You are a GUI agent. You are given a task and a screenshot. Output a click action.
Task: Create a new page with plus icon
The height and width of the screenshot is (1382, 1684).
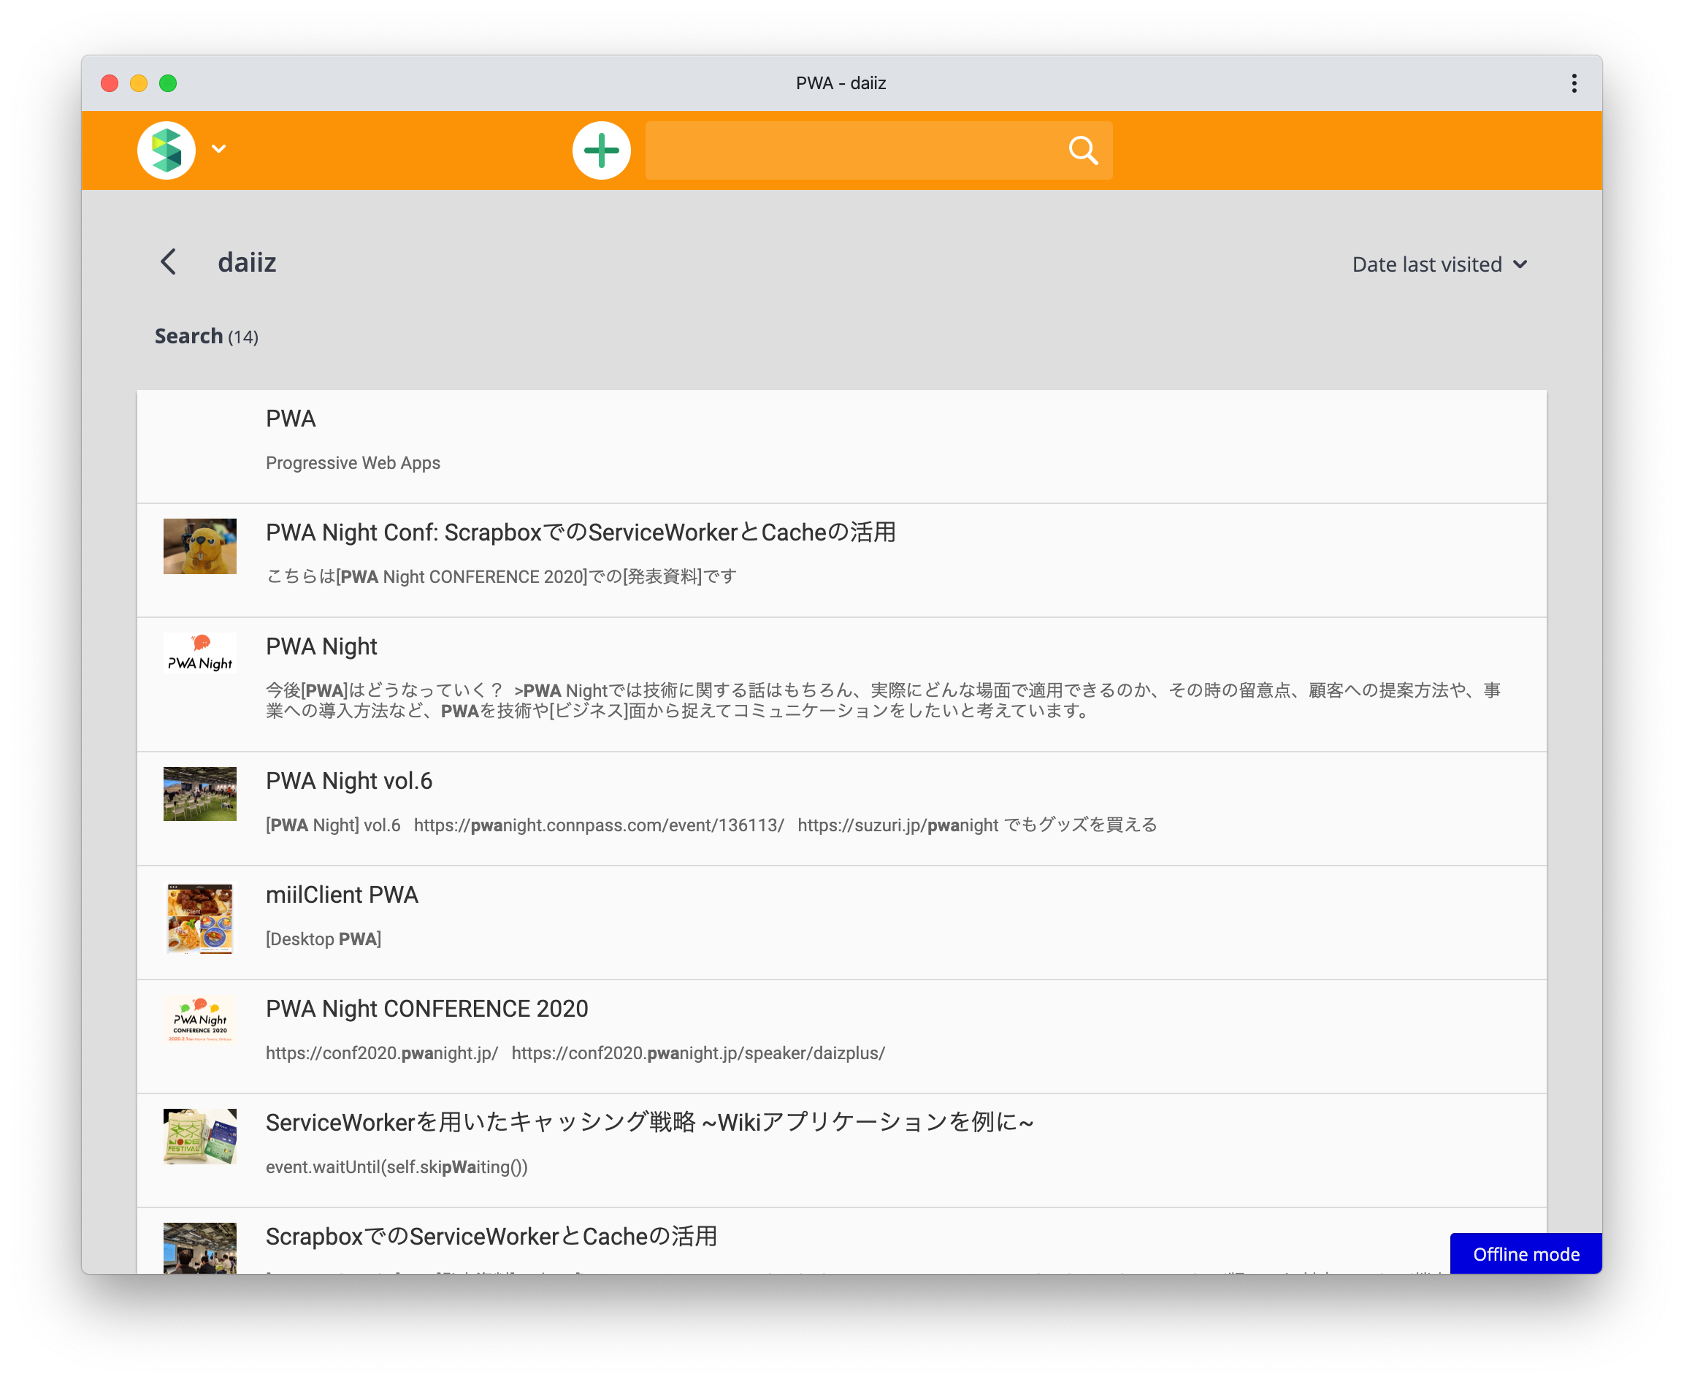tap(602, 150)
